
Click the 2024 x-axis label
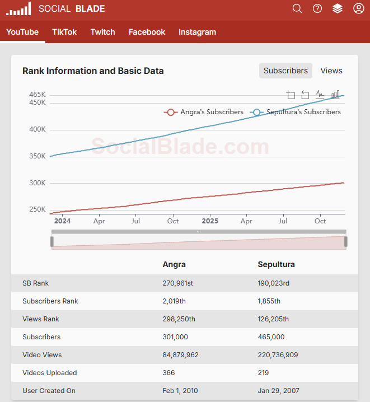(62, 221)
